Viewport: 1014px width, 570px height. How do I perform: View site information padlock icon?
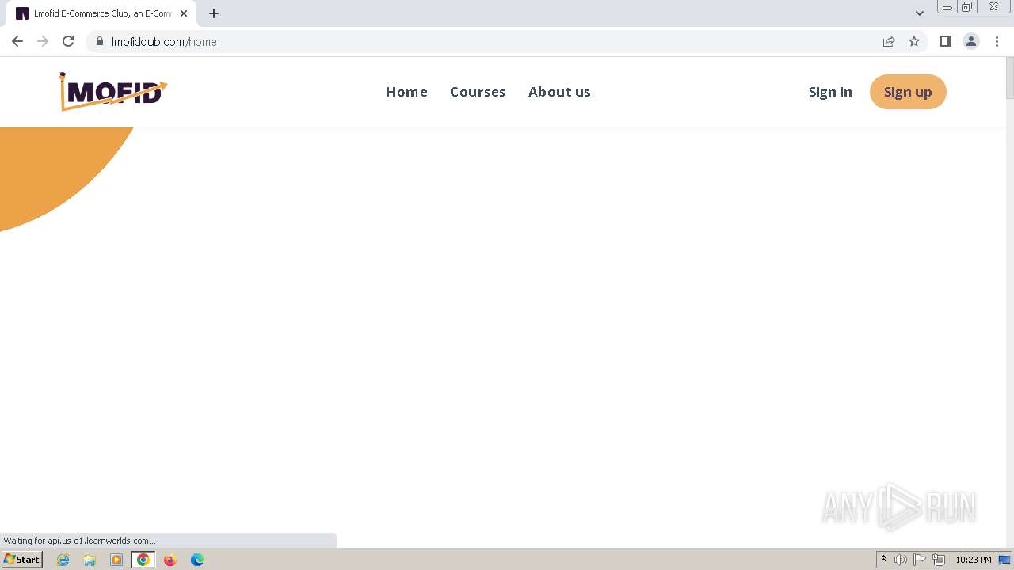pos(100,41)
